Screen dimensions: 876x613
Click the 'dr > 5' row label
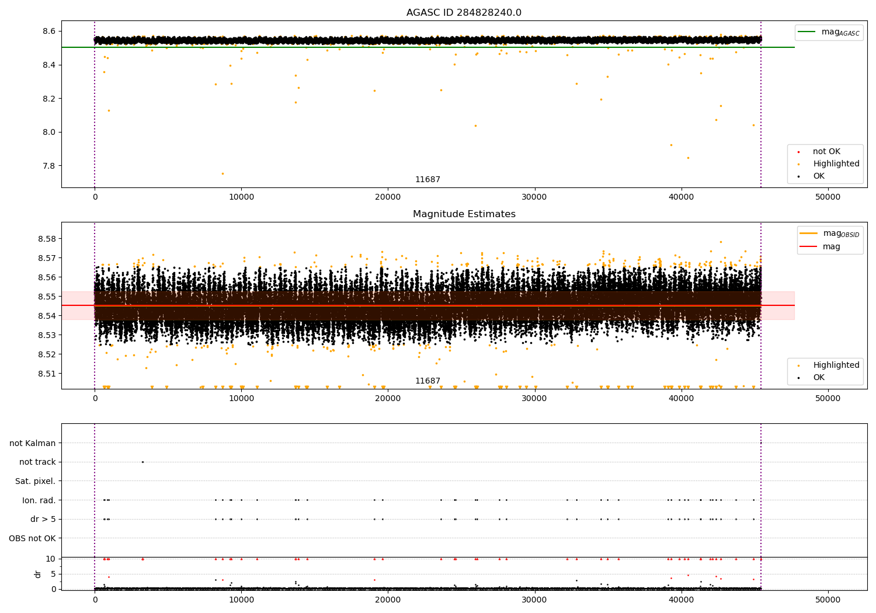[43, 520]
